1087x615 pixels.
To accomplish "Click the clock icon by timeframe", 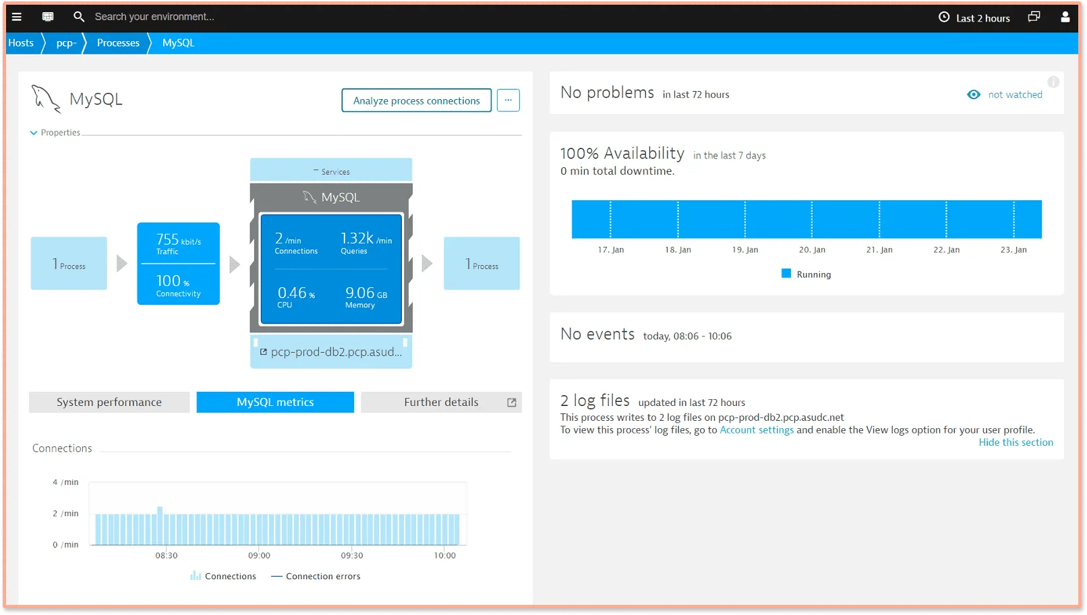I will click(944, 18).
